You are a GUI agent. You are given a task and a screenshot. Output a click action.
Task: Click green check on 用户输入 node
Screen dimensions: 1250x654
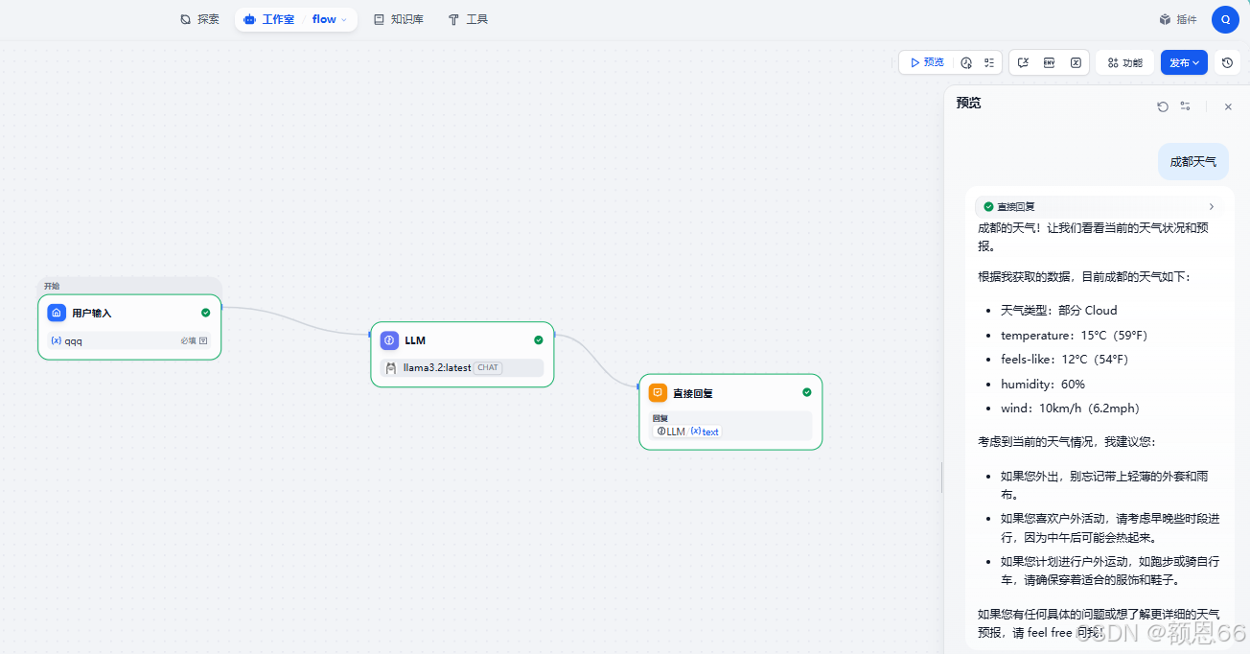click(205, 313)
